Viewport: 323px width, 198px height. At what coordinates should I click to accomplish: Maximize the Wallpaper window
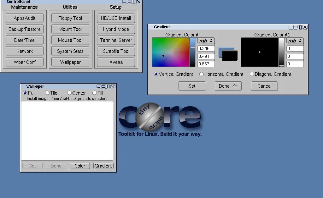pos(103,87)
